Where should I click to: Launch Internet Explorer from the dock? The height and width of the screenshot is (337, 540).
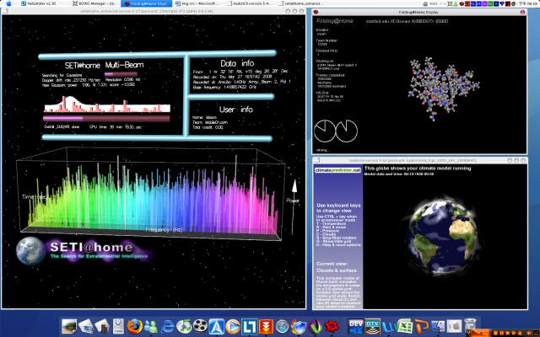pos(168,326)
